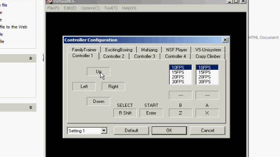Click the Cancel button
The width and height of the screenshot is (280, 157).
tap(207, 130)
